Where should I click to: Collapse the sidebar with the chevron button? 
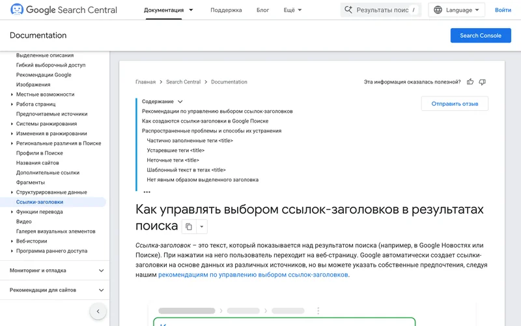click(98, 312)
